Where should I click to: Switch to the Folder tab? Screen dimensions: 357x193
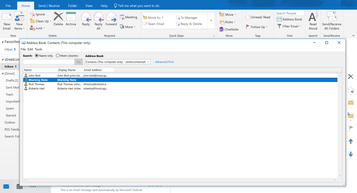pyautogui.click(x=73, y=6)
